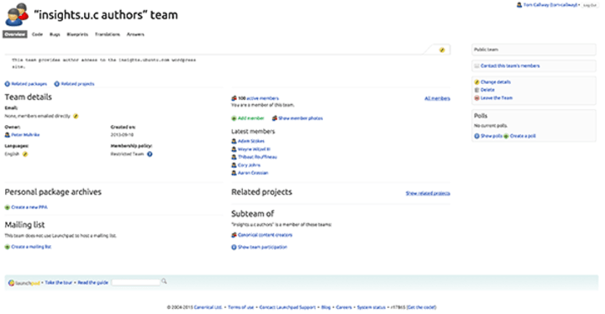Open Canonical Ltd. footer link
Screen dimensions: 605x314
[x=208, y=307]
